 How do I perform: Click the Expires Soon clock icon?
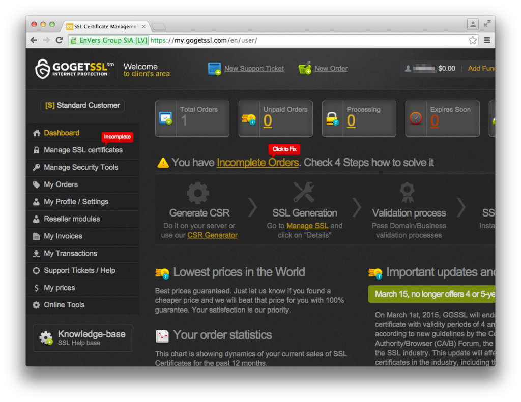[416, 118]
